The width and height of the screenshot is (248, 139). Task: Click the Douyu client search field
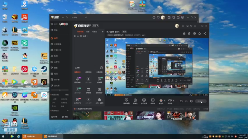78,18
